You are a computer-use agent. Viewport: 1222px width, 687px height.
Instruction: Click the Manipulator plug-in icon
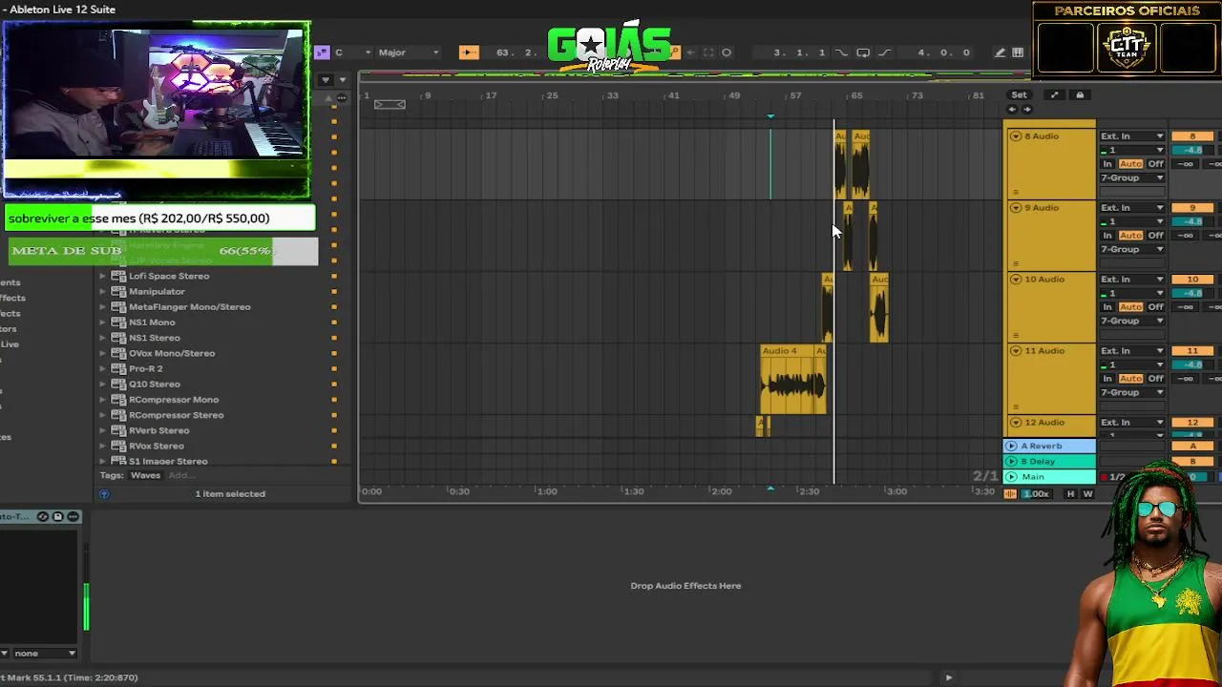(x=118, y=292)
